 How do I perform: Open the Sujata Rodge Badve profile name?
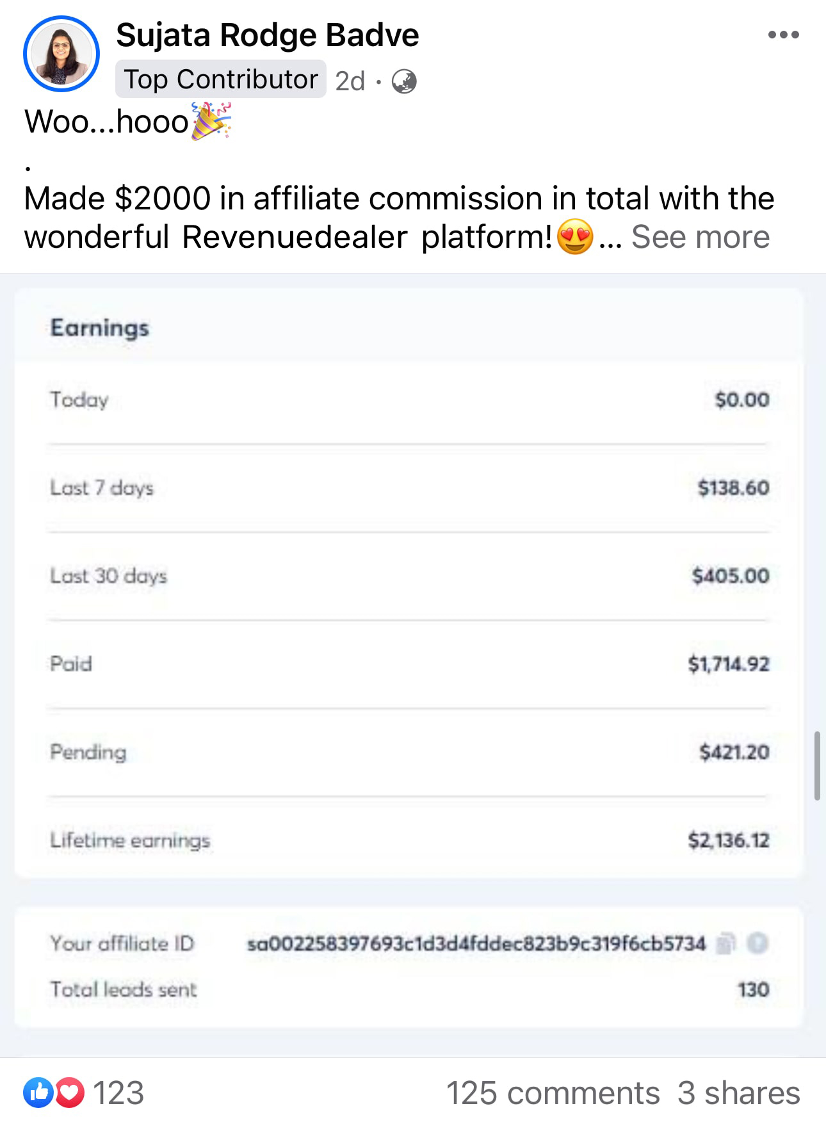click(x=268, y=35)
